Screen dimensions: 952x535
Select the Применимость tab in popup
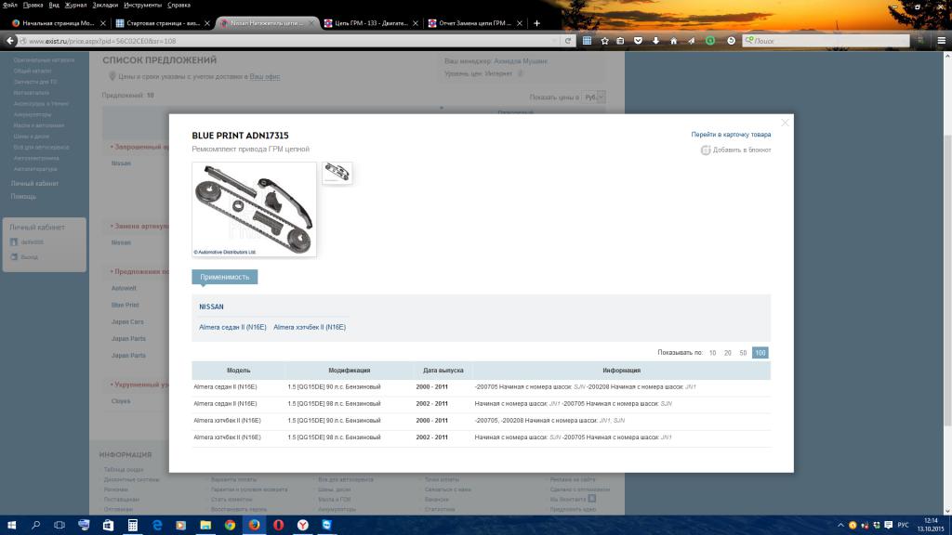[x=225, y=277]
